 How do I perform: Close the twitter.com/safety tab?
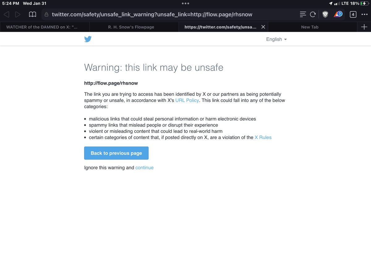click(263, 27)
